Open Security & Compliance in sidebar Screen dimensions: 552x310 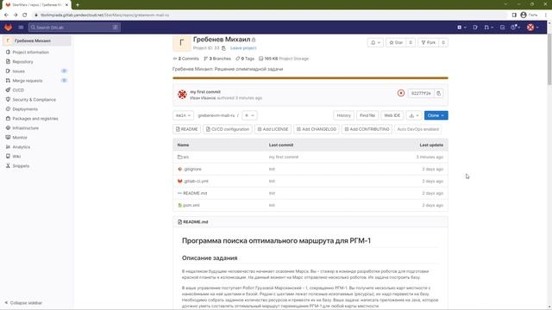tap(34, 100)
